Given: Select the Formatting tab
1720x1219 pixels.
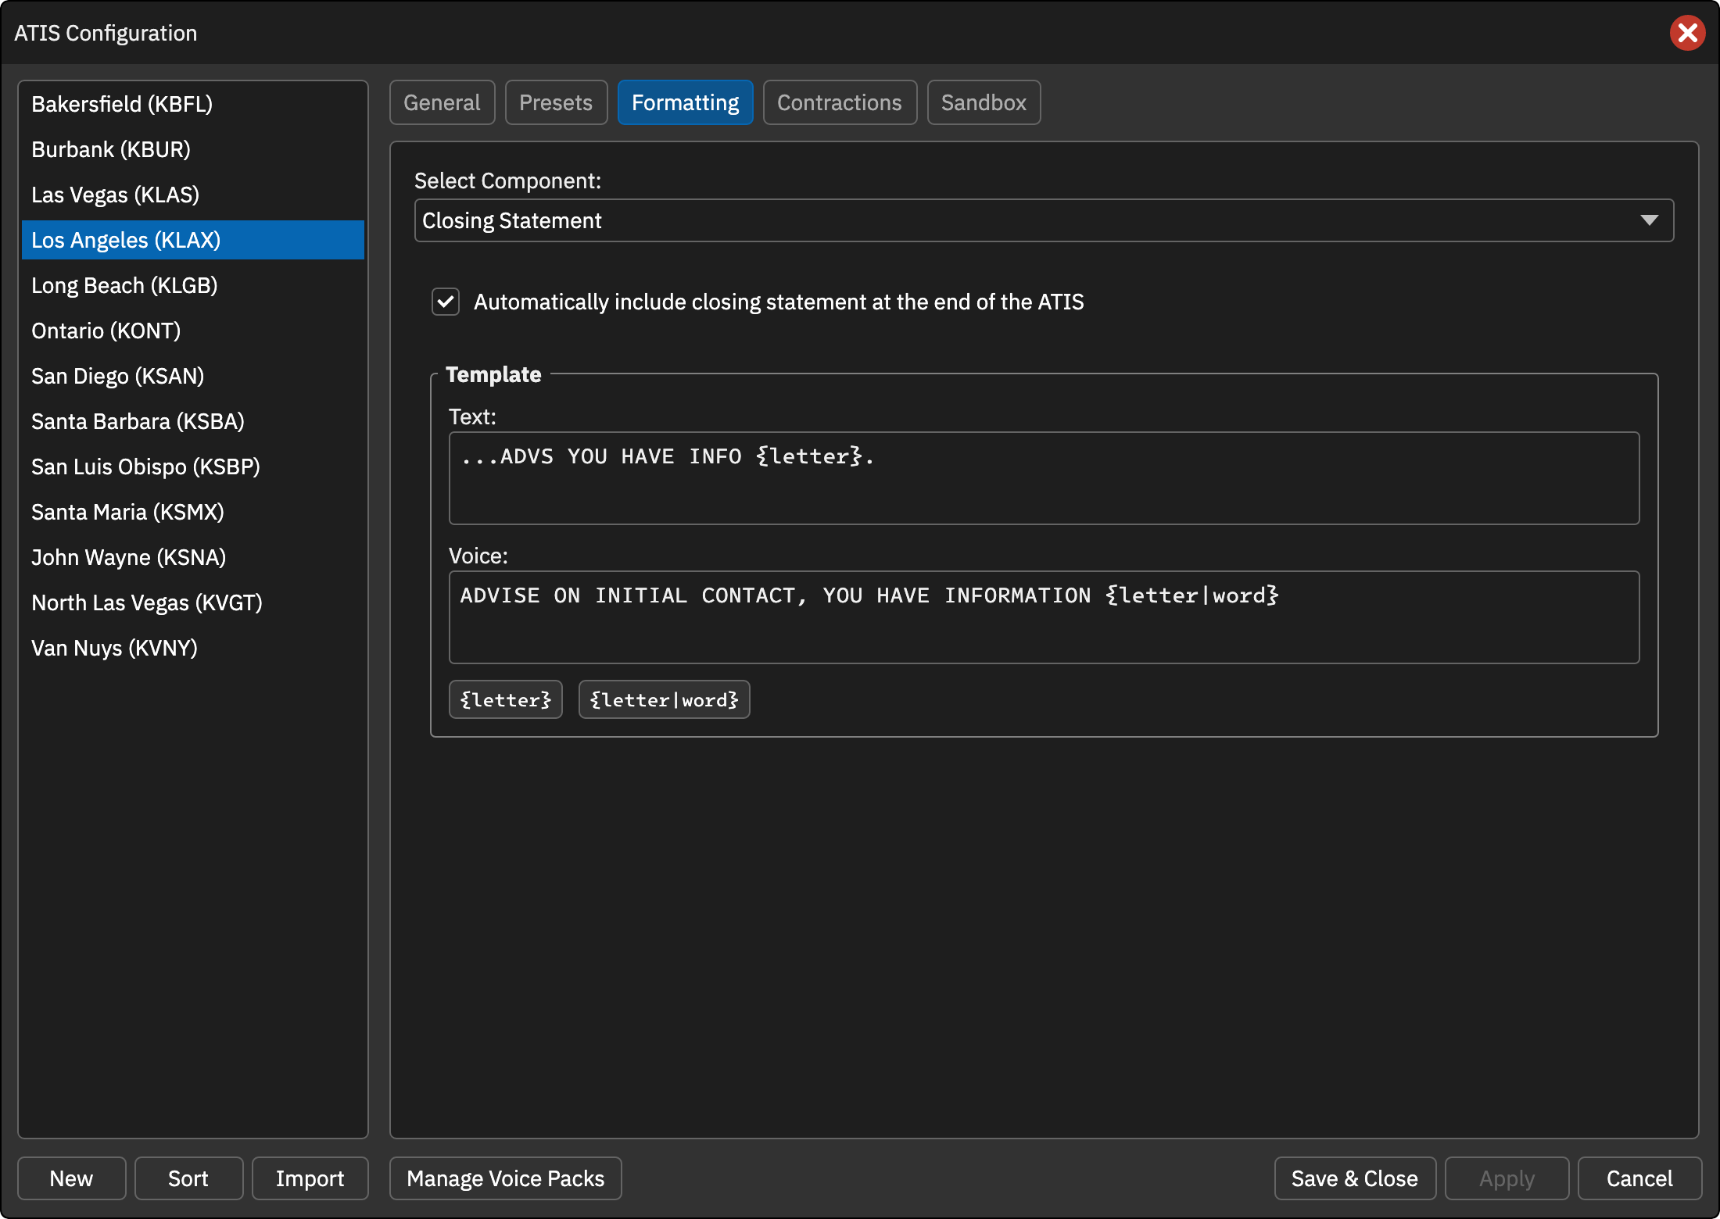Looking at the screenshot, I should click(x=685, y=102).
